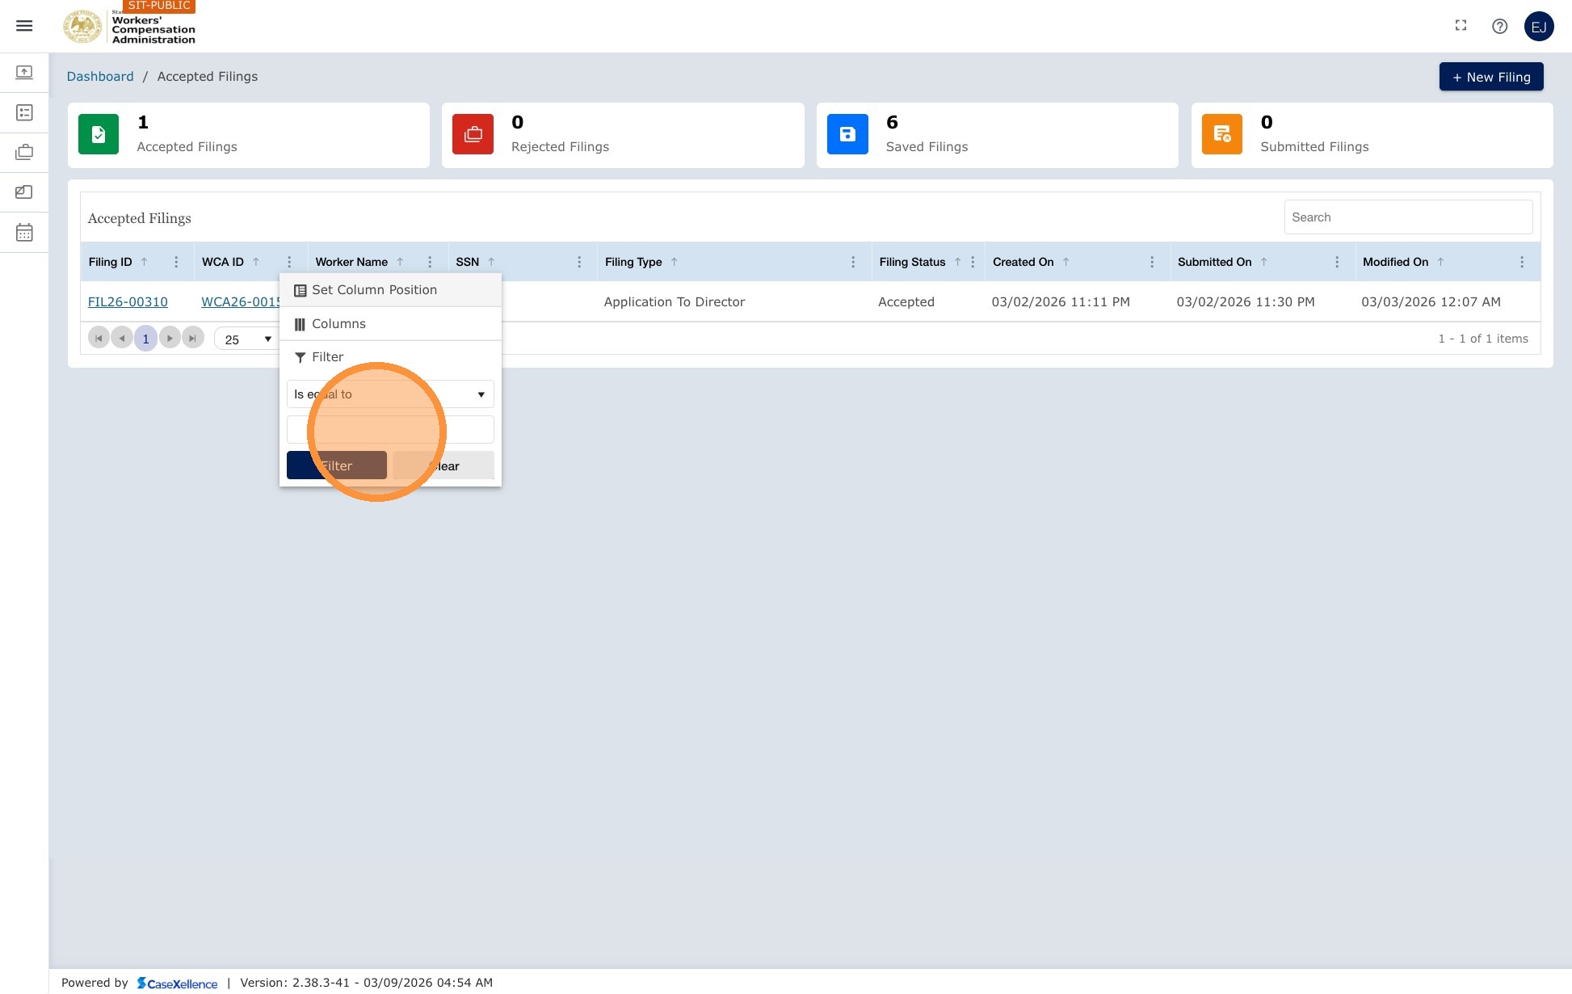Image resolution: width=1572 pixels, height=994 pixels.
Task: Go to the last page pager button
Action: point(192,338)
